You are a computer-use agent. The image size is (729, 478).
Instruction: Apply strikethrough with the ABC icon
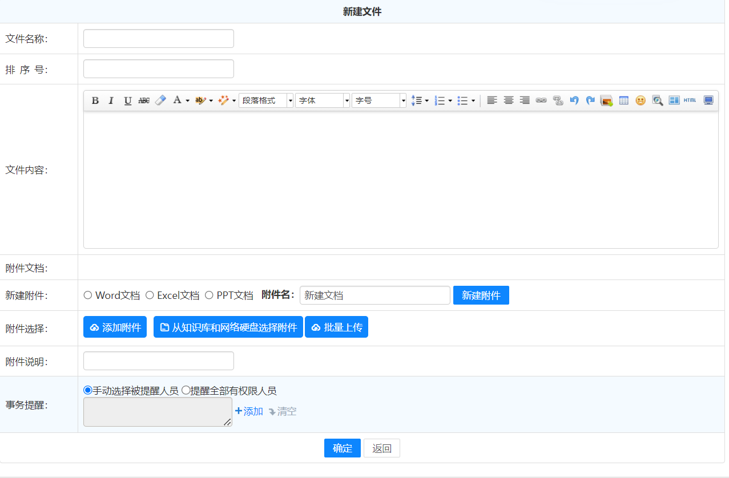coord(144,100)
